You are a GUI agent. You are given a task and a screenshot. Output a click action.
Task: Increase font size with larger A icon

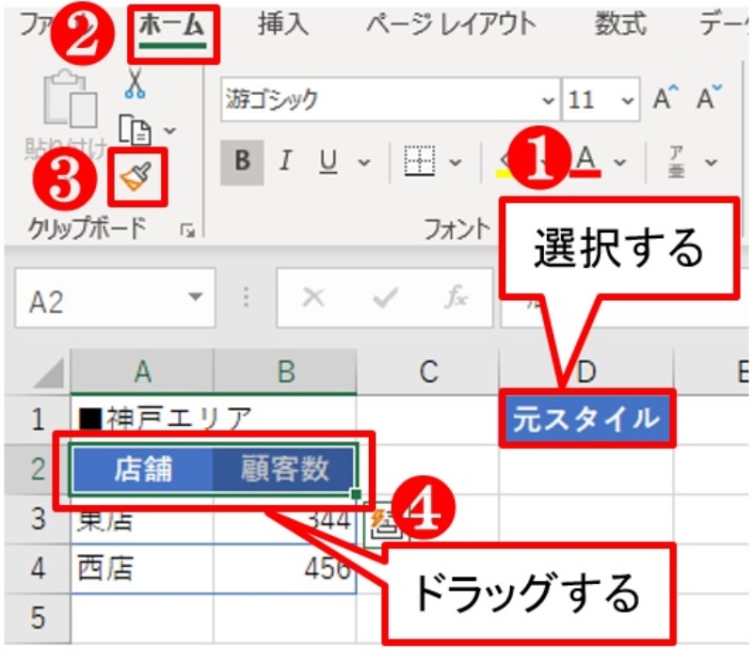(665, 99)
